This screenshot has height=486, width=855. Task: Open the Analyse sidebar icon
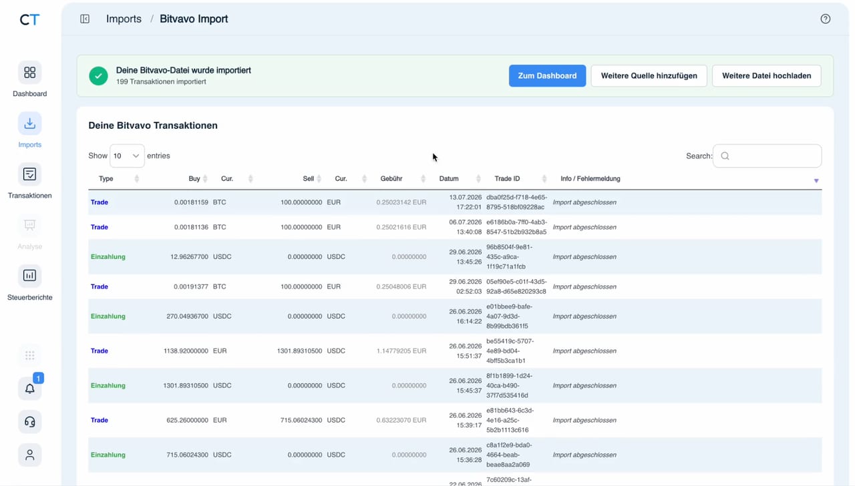[29, 225]
